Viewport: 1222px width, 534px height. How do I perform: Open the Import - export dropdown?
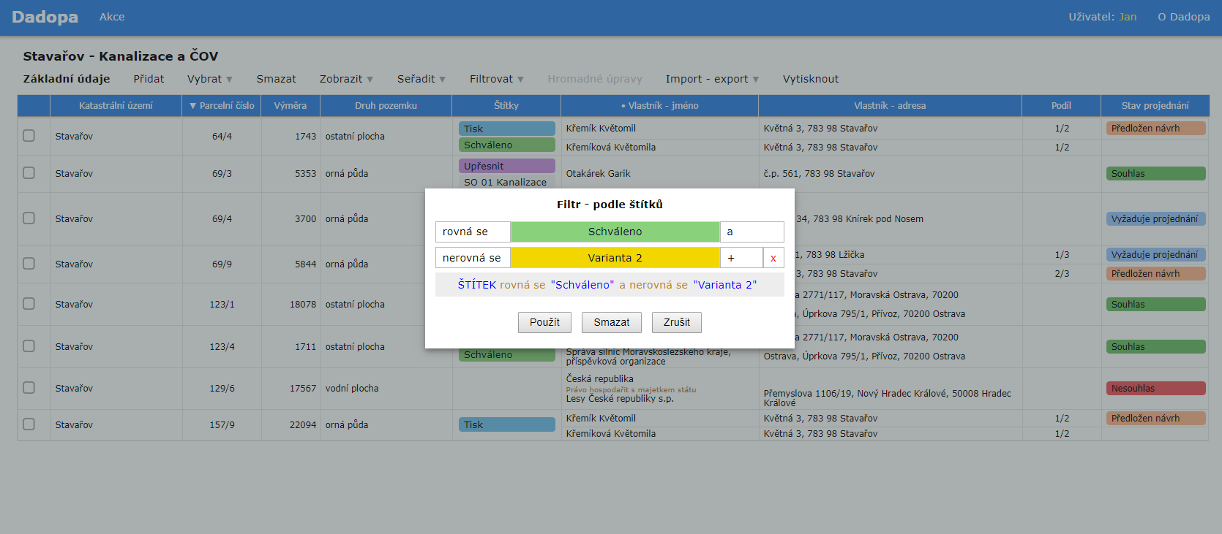[711, 79]
